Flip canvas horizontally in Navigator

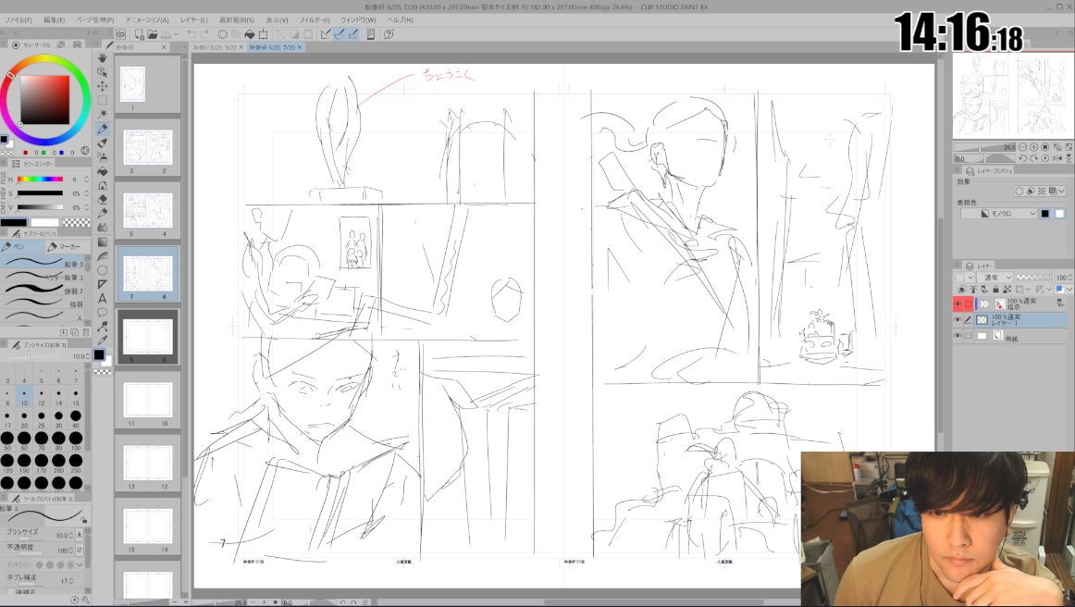coord(1057,157)
